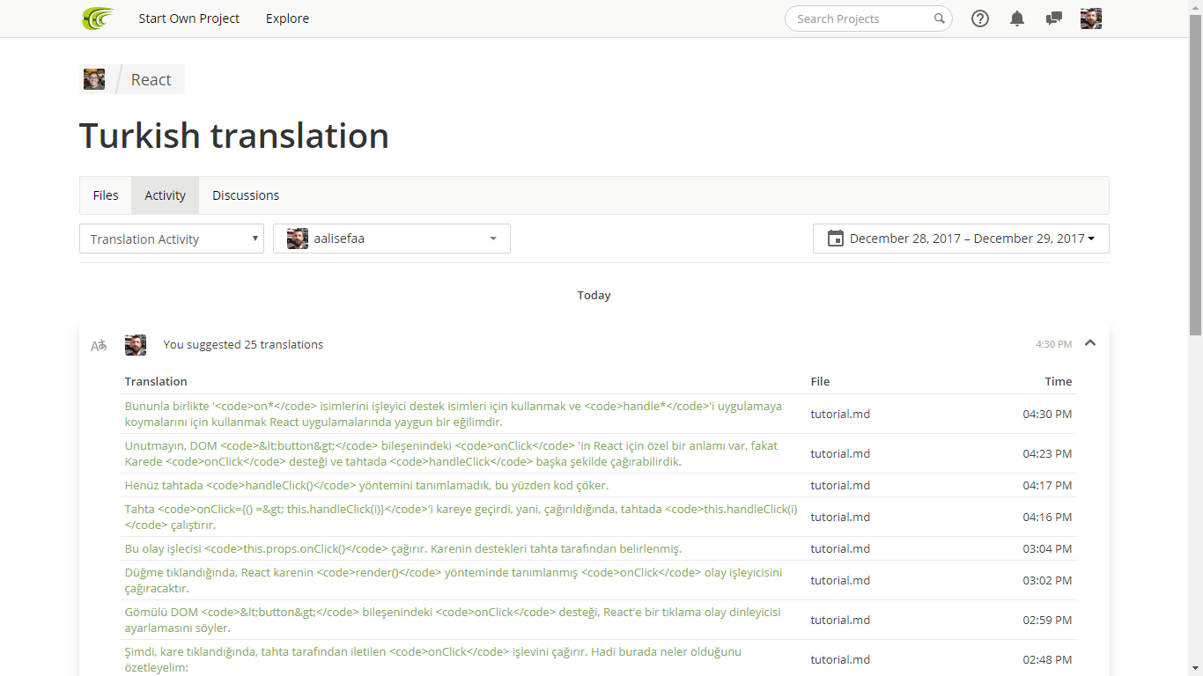
Task: Collapse the suggested translations activity group
Action: point(1090,343)
